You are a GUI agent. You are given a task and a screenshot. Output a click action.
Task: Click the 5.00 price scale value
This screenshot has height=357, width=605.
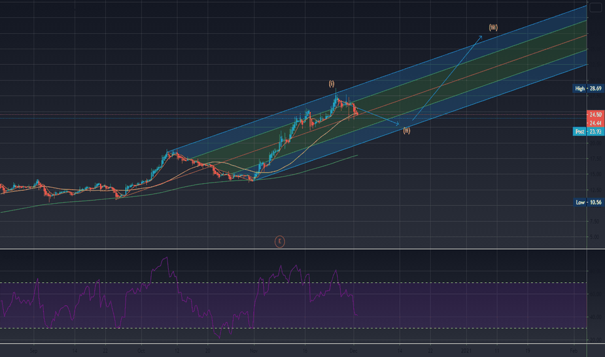tap(595, 236)
